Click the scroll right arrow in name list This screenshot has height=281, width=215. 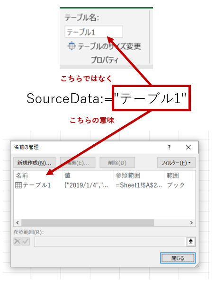point(191,223)
